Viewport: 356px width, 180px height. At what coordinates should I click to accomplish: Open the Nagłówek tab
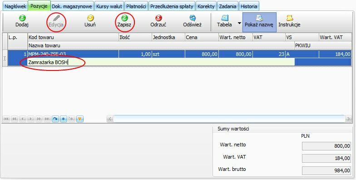[15, 6]
